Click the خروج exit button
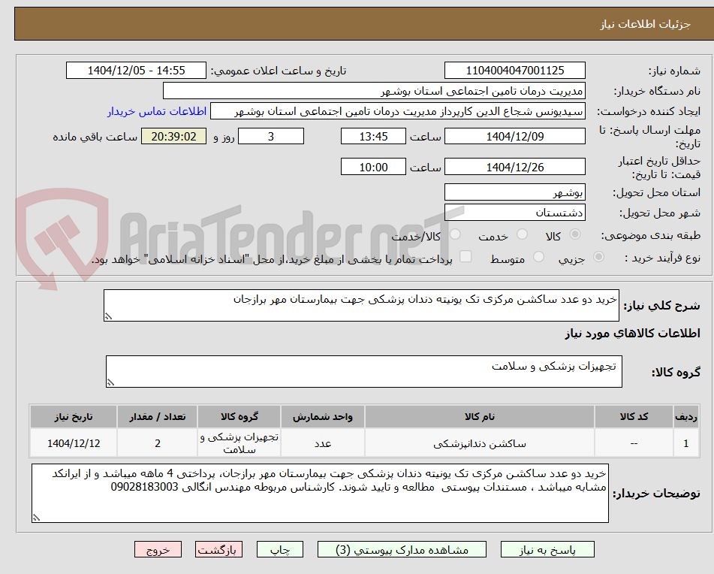Image resolution: width=714 pixels, height=574 pixels. coord(158,549)
